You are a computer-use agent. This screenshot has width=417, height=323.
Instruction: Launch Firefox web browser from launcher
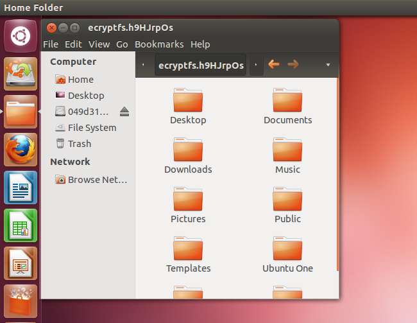21,150
